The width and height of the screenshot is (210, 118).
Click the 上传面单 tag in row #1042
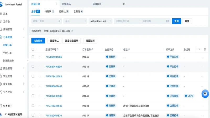173,96
